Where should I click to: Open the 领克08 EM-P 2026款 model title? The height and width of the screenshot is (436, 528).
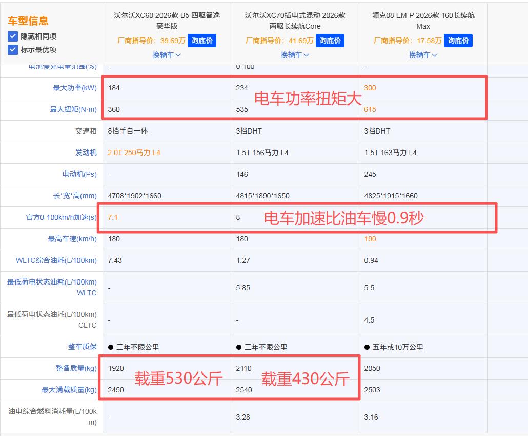pos(423,21)
